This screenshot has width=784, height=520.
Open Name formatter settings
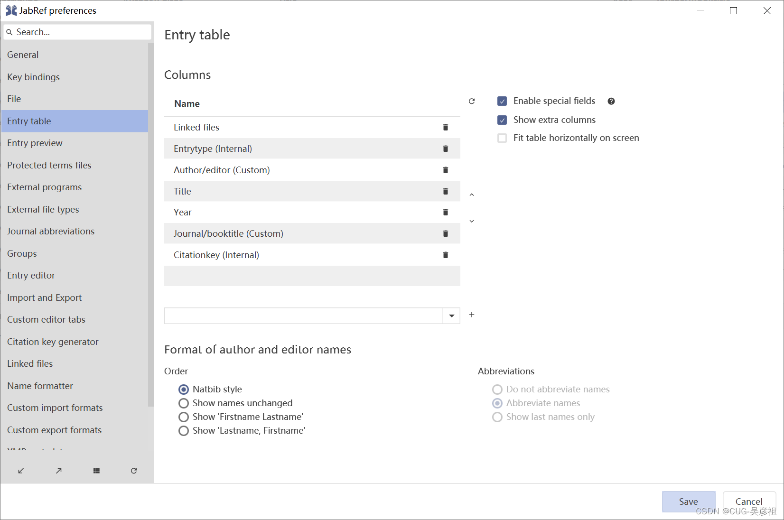[75, 386]
